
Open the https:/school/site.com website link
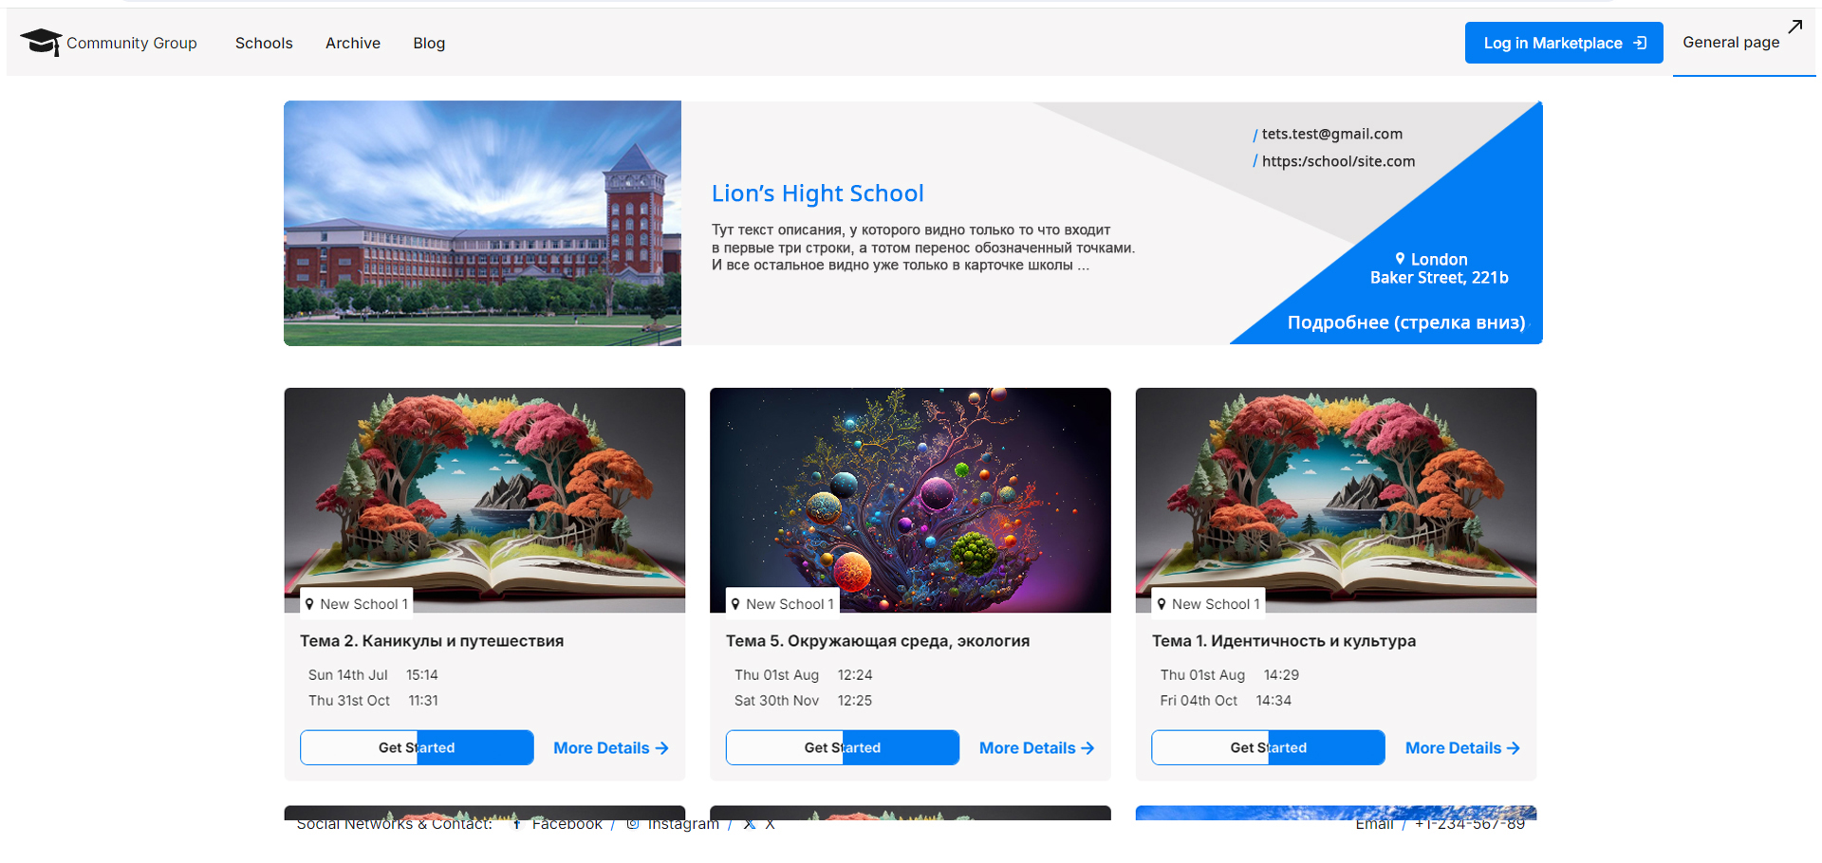tap(1338, 161)
